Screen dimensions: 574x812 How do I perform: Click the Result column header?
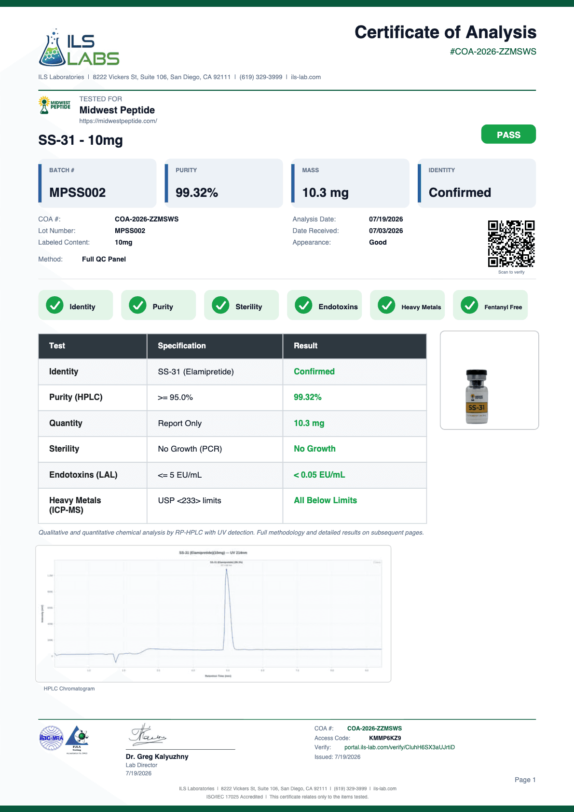pos(355,346)
